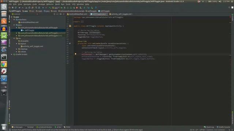
Task: Open the Messages tool window button
Action: 17,127
